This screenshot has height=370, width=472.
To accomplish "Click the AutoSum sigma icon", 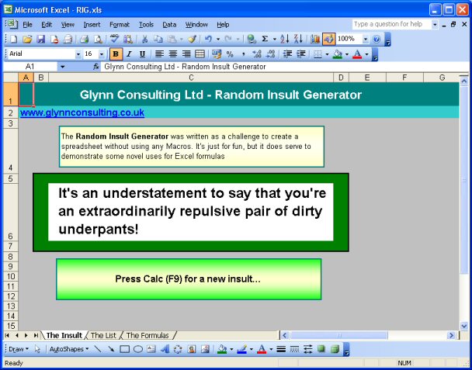I will click(265, 39).
